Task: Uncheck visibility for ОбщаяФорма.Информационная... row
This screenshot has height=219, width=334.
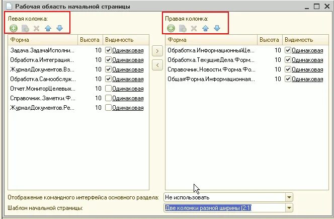Action: [x=288, y=79]
